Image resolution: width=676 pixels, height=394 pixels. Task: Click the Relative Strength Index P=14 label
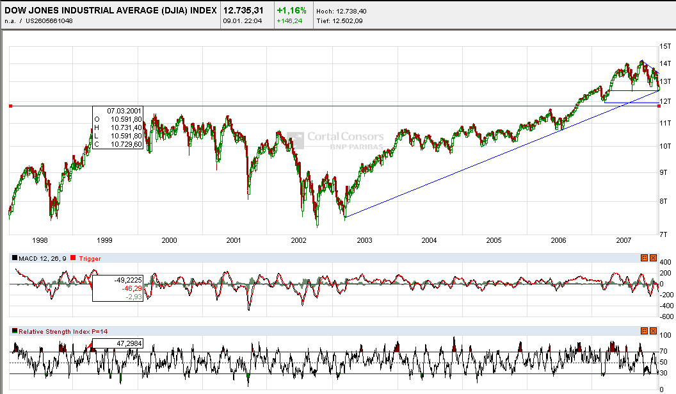point(63,331)
